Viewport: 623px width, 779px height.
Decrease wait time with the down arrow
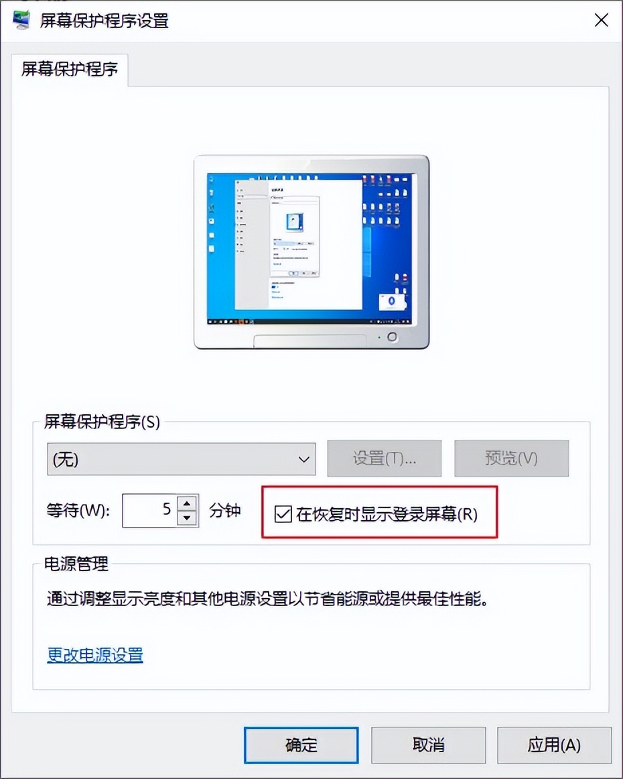[187, 518]
